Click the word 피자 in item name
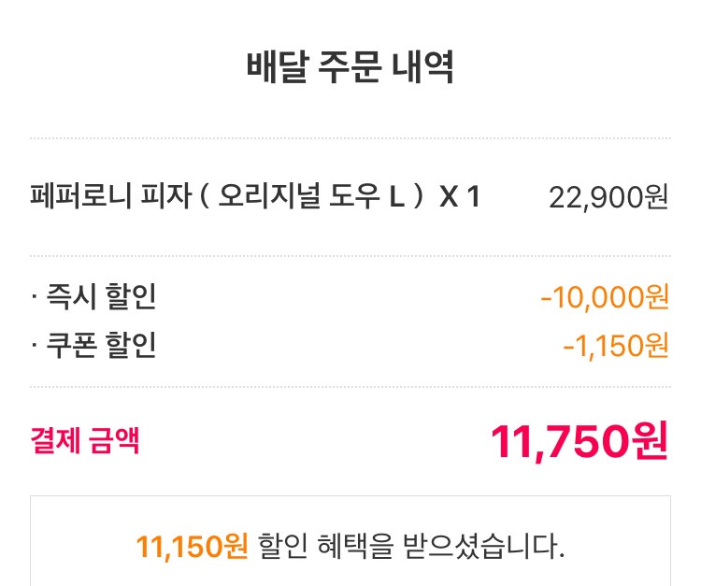 point(166,195)
